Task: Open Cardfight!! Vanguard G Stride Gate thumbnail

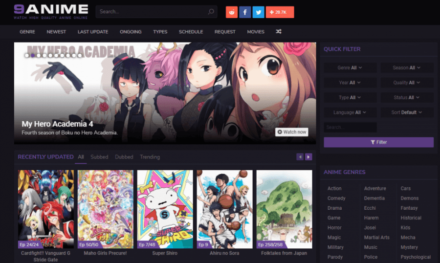Action: pyautogui.click(x=46, y=209)
